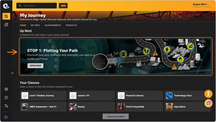Click the Site Search field
Screen dimensions: 216x122
click(37, 5)
